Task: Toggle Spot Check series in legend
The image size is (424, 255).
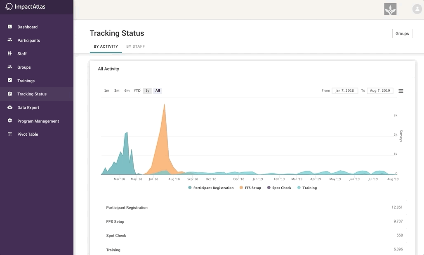Action: click(x=279, y=188)
